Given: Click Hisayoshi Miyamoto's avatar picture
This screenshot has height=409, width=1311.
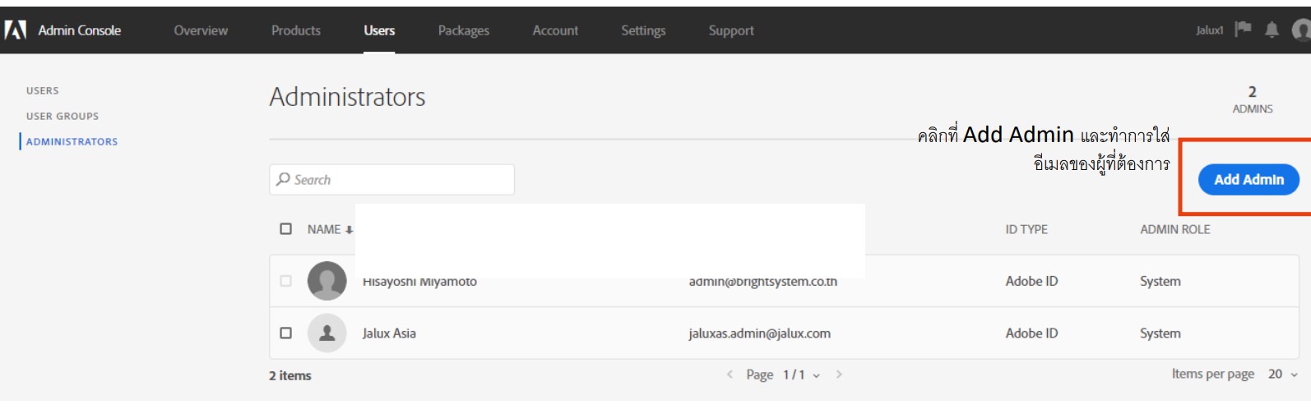Looking at the screenshot, I should point(327,281).
